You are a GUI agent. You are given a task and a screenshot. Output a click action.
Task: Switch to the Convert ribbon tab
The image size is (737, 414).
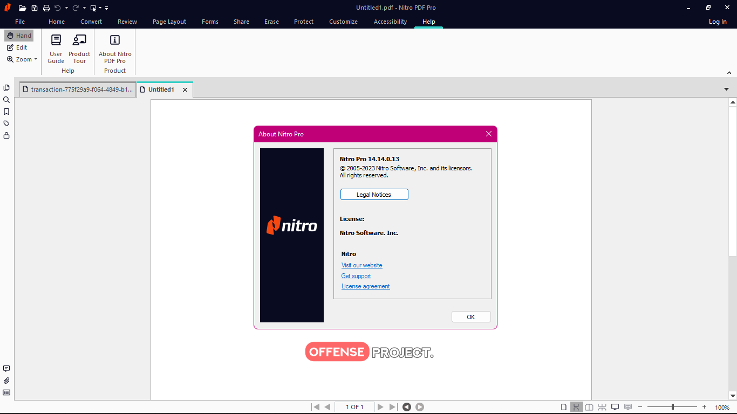point(91,22)
